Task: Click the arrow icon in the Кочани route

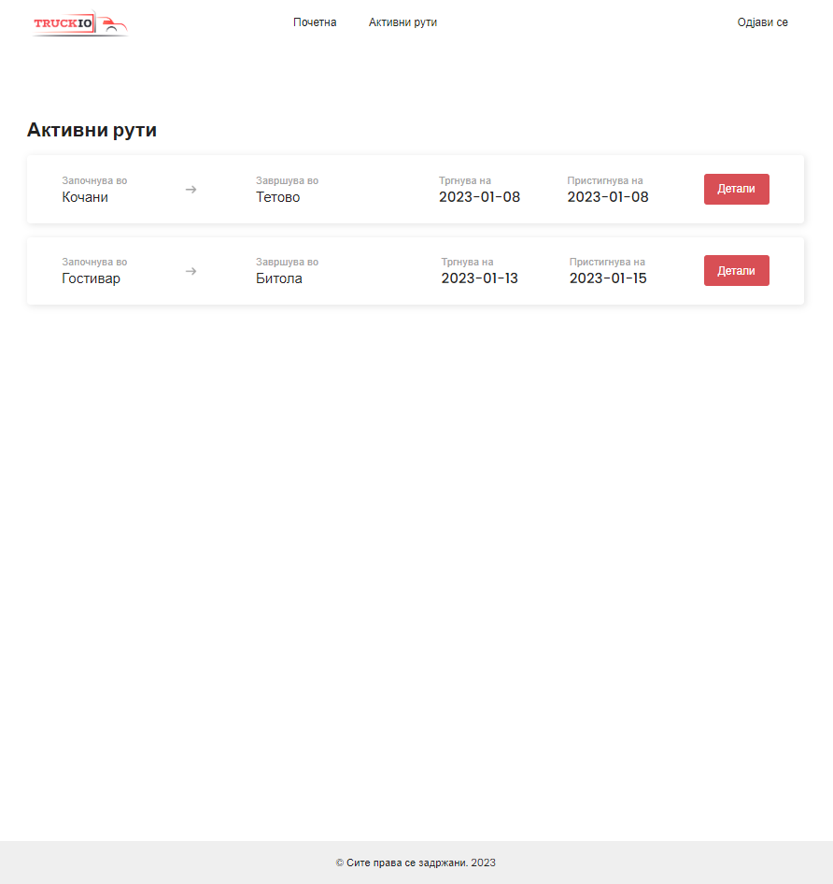Action: (x=191, y=190)
